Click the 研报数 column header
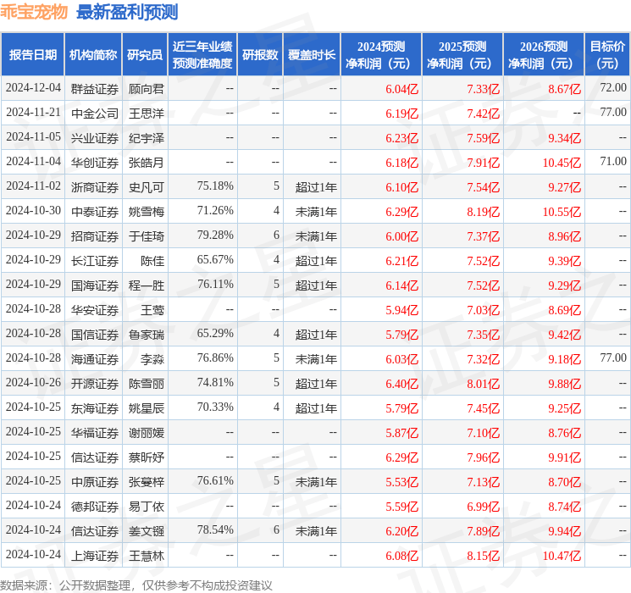The image size is (631, 593). pyautogui.click(x=260, y=55)
